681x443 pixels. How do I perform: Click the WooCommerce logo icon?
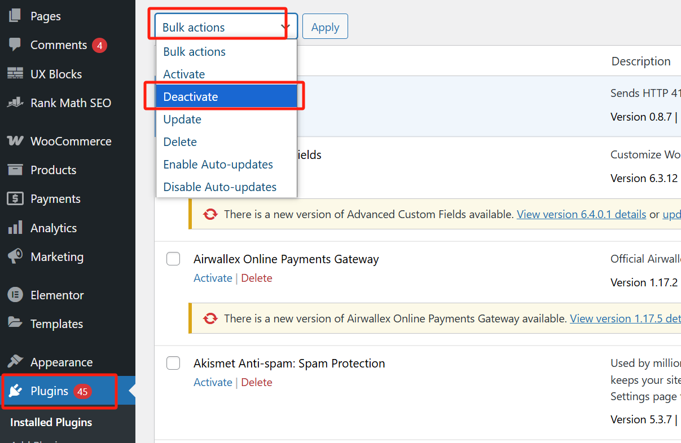[15, 141]
